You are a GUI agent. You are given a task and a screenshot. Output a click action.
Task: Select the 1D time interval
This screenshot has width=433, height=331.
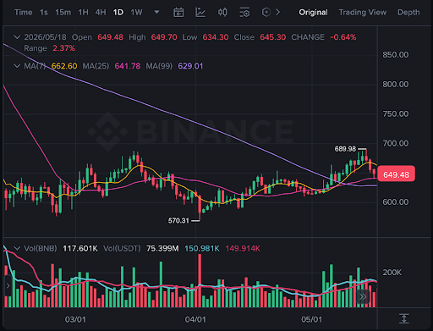click(118, 13)
